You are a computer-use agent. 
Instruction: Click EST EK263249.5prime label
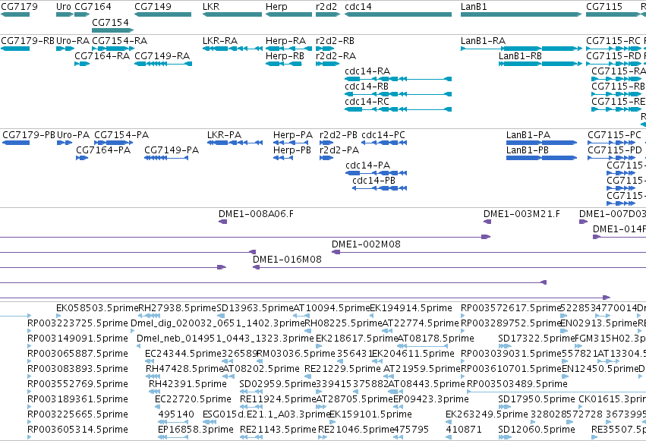point(487,414)
